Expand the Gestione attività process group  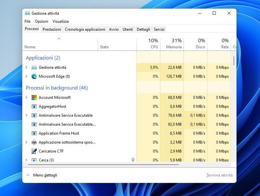point(26,67)
